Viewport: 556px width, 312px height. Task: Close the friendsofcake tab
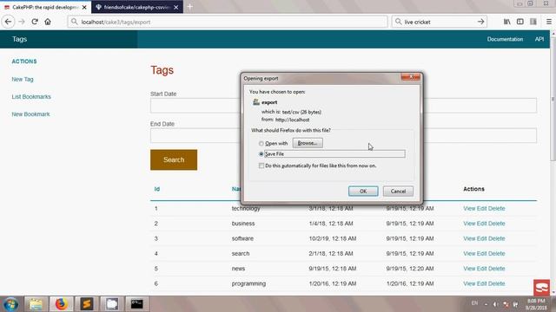click(x=176, y=7)
